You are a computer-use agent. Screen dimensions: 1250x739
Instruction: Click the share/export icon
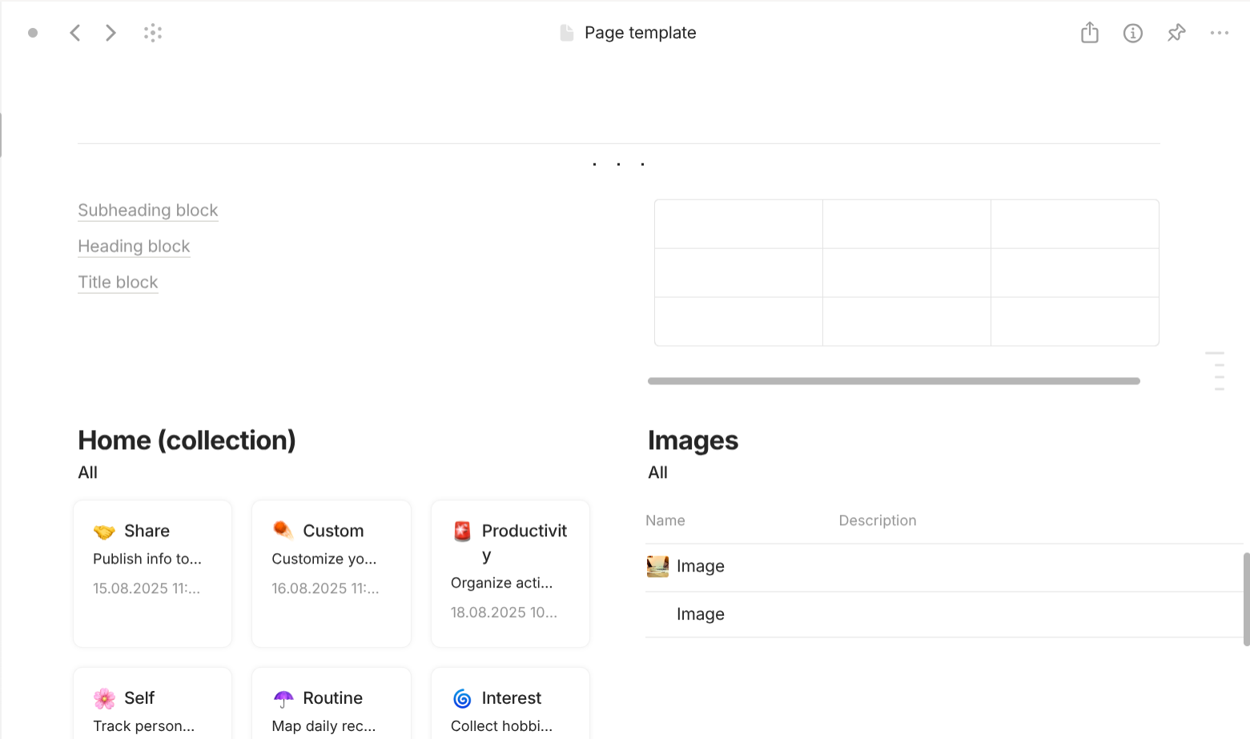pos(1089,33)
